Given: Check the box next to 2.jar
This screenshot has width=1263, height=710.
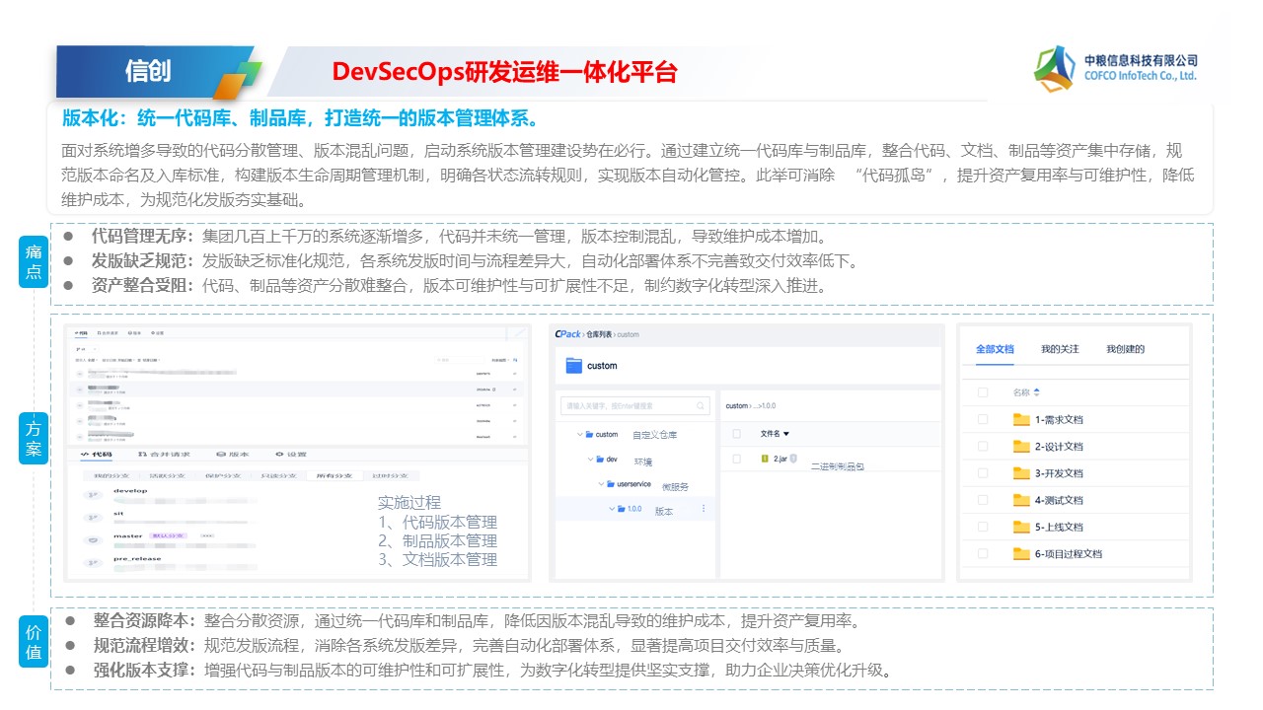Looking at the screenshot, I should (736, 459).
